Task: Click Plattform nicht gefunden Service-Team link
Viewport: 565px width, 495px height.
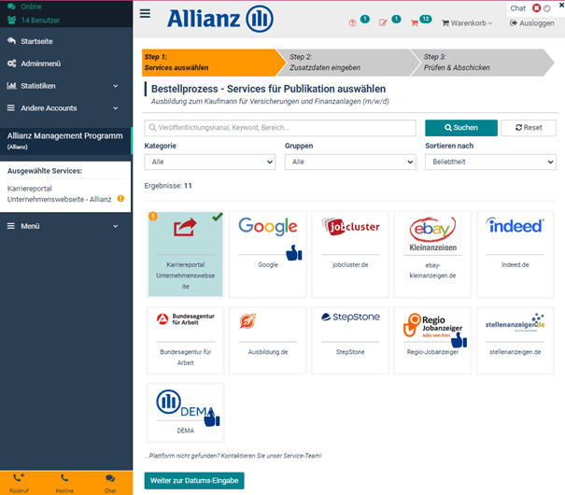Action: (233, 456)
